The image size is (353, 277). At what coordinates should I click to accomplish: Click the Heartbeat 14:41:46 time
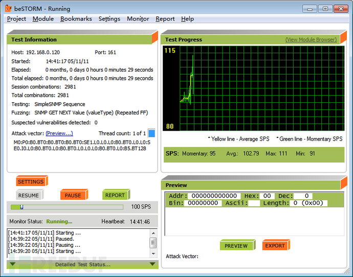(x=140, y=222)
